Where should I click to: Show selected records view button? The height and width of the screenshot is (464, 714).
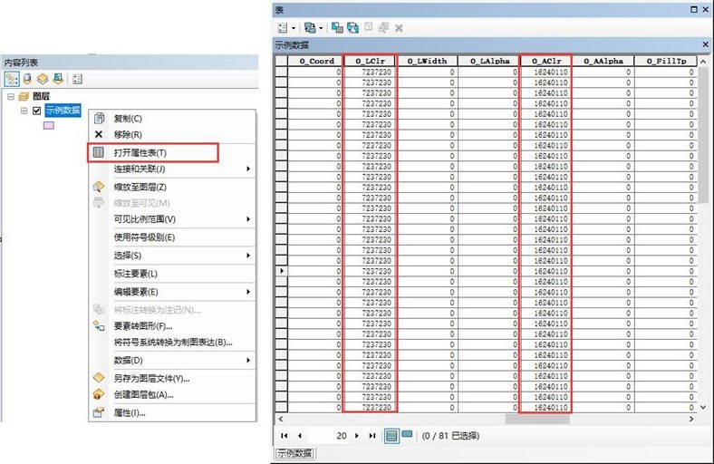(407, 435)
